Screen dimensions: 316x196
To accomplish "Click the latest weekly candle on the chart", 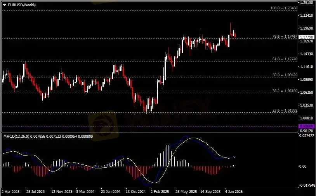I will [235, 35].
